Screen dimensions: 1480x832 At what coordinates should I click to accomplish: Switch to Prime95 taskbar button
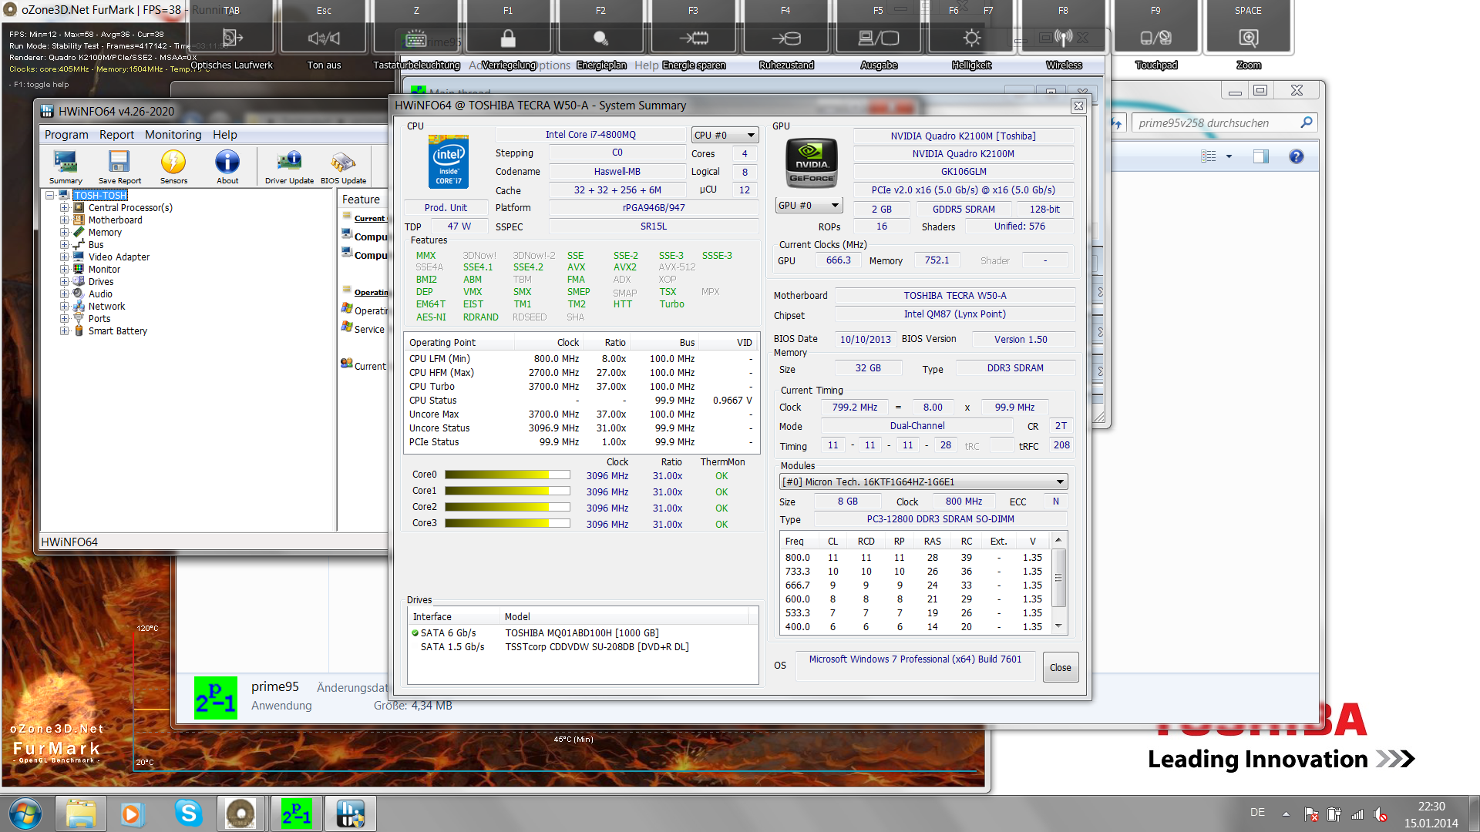(296, 814)
